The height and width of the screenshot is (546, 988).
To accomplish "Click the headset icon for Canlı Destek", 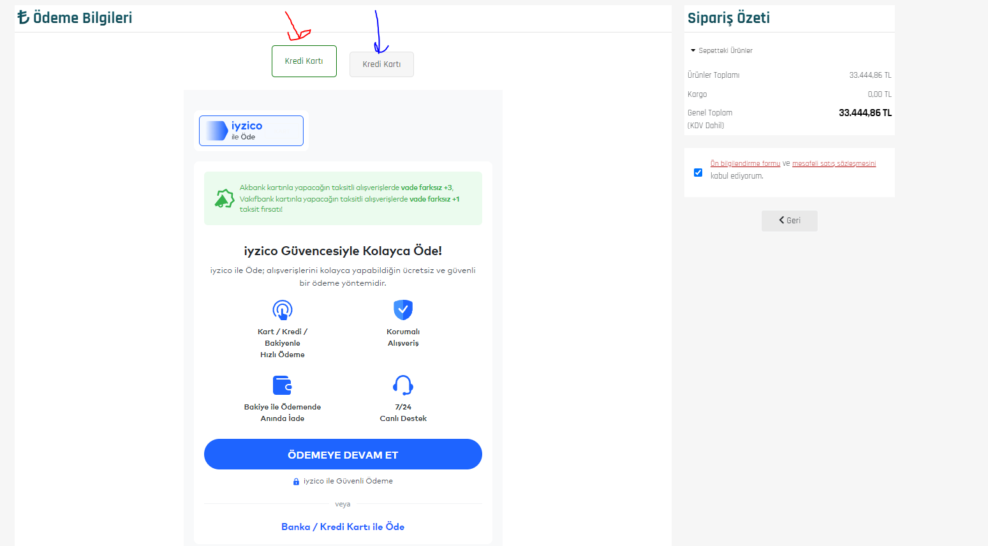I will coord(403,385).
